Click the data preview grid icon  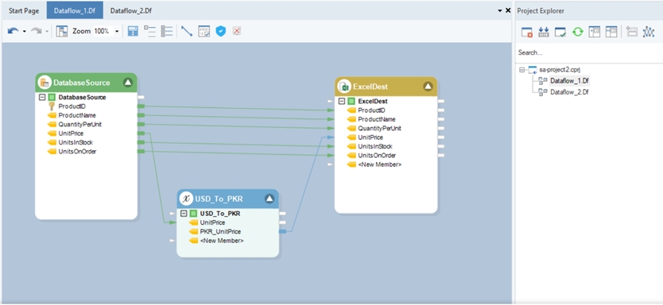point(204,31)
